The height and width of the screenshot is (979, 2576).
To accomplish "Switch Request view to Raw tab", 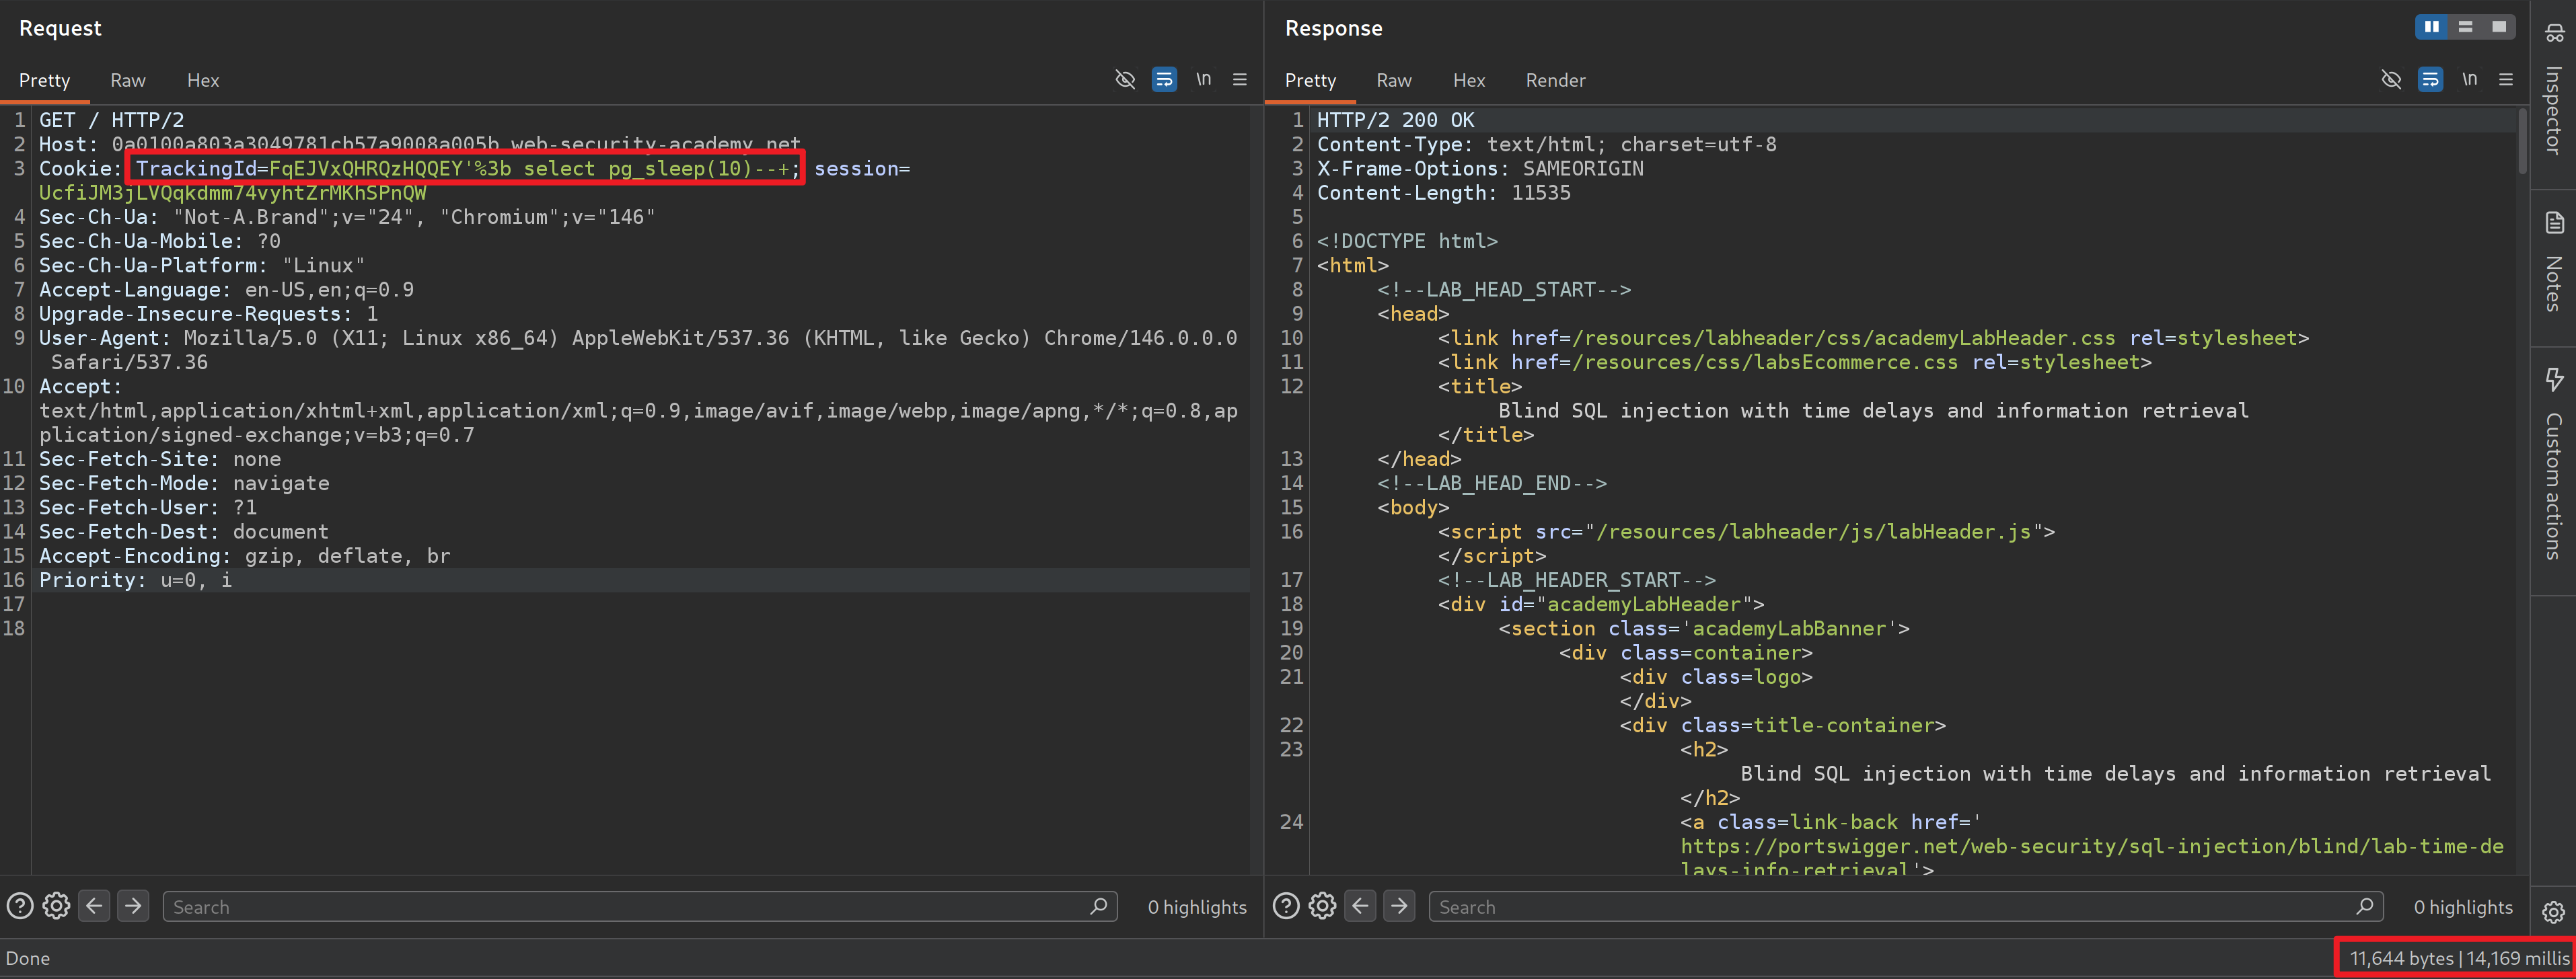I will point(127,80).
